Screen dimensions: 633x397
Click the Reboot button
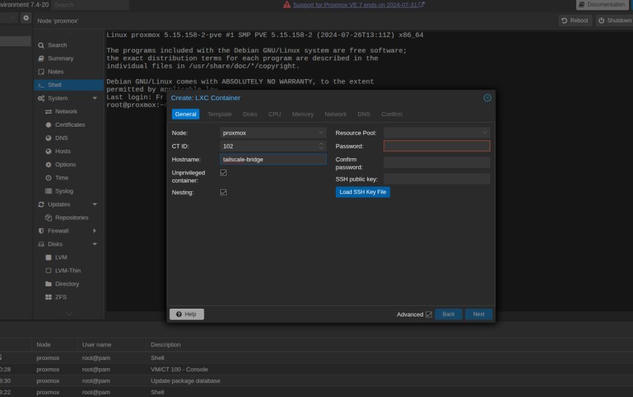tap(575, 20)
